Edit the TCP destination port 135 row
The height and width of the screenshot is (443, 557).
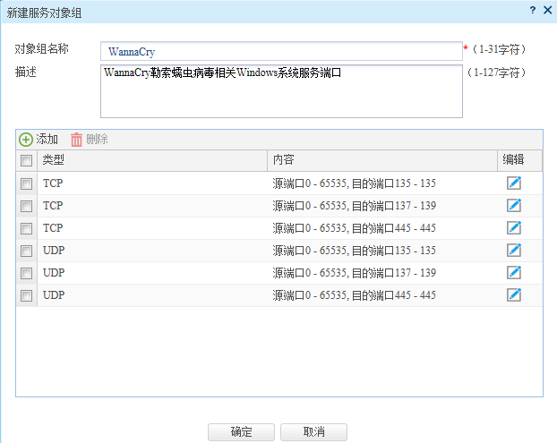(514, 183)
